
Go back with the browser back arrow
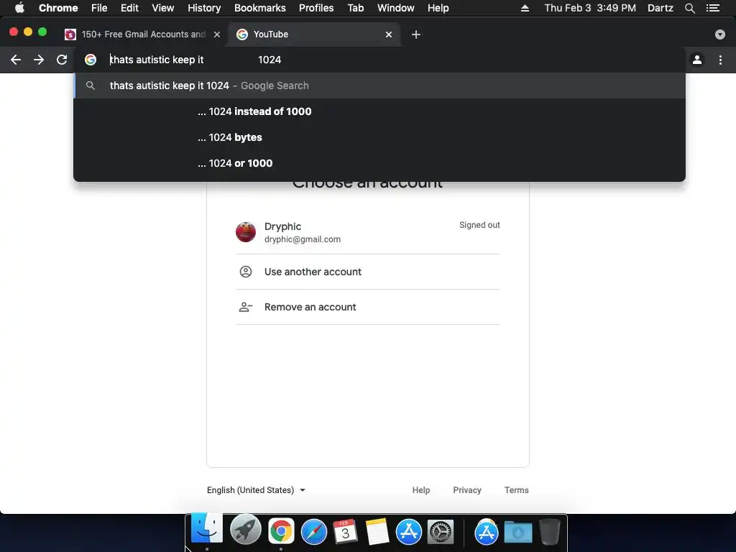16,60
